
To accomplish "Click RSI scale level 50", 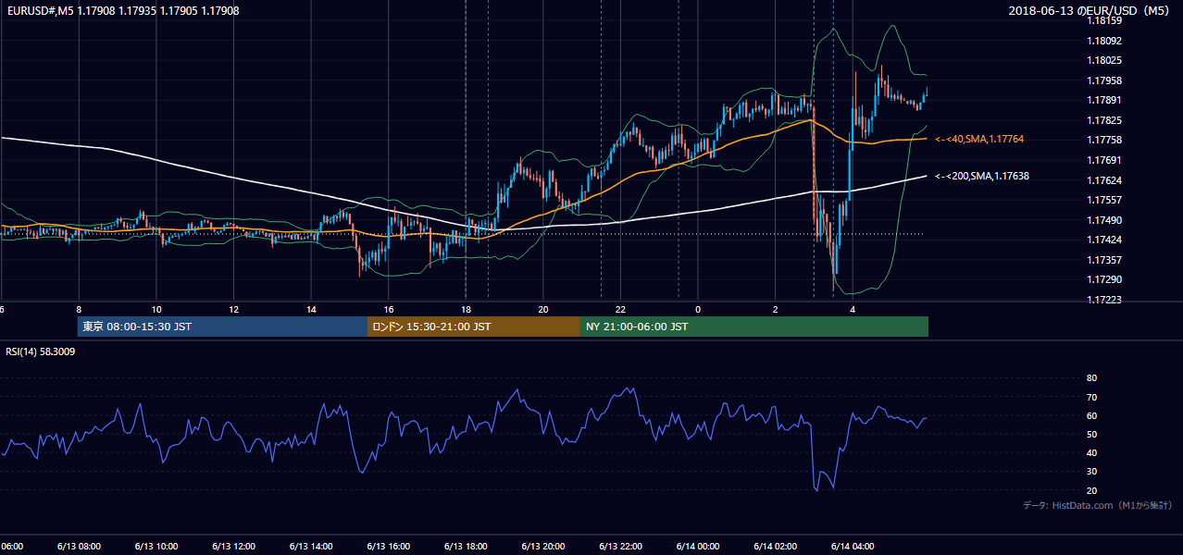I will [x=1091, y=434].
